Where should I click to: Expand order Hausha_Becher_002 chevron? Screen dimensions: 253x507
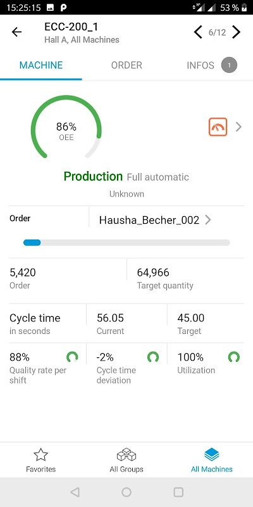tap(208, 220)
